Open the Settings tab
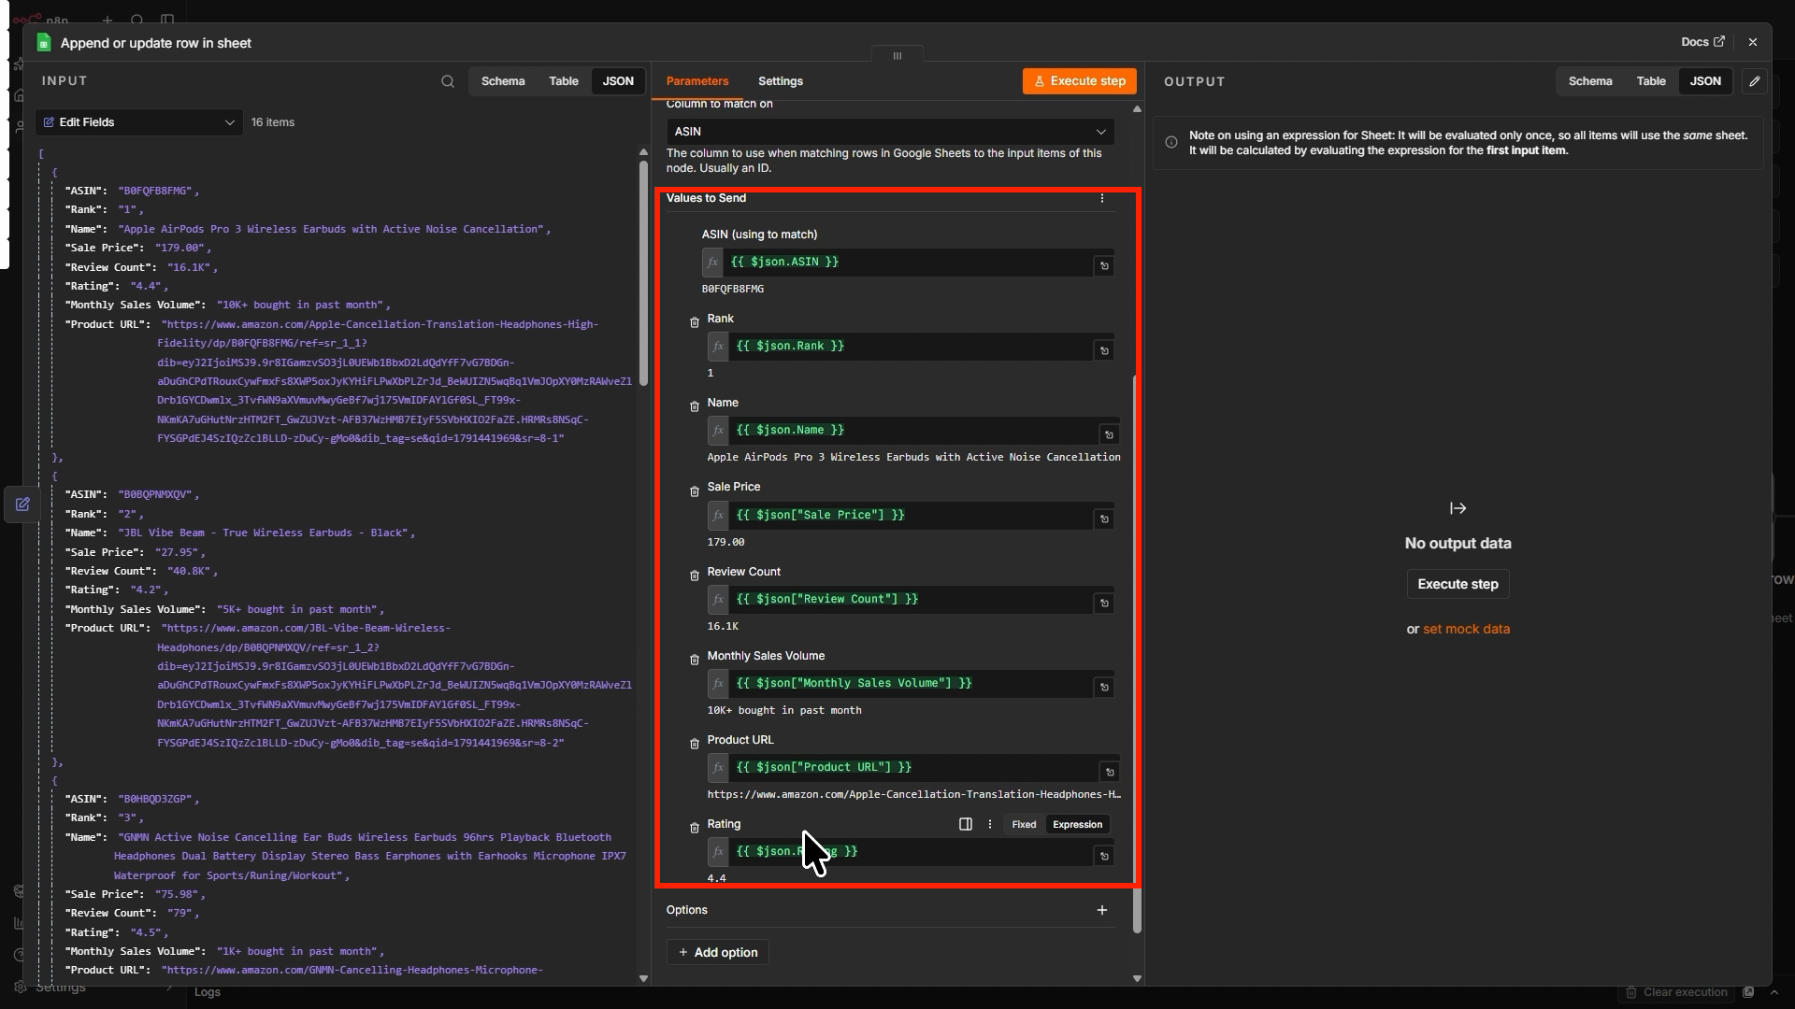Viewport: 1795px width, 1009px height. tap(781, 81)
